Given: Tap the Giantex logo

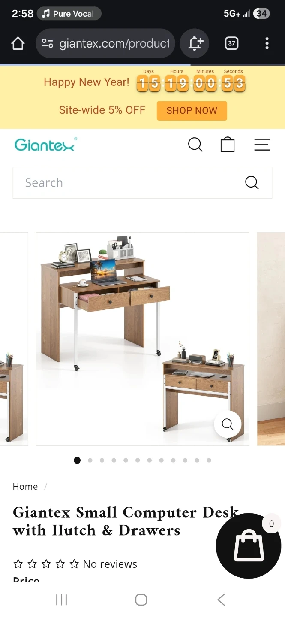Looking at the screenshot, I should [46, 145].
